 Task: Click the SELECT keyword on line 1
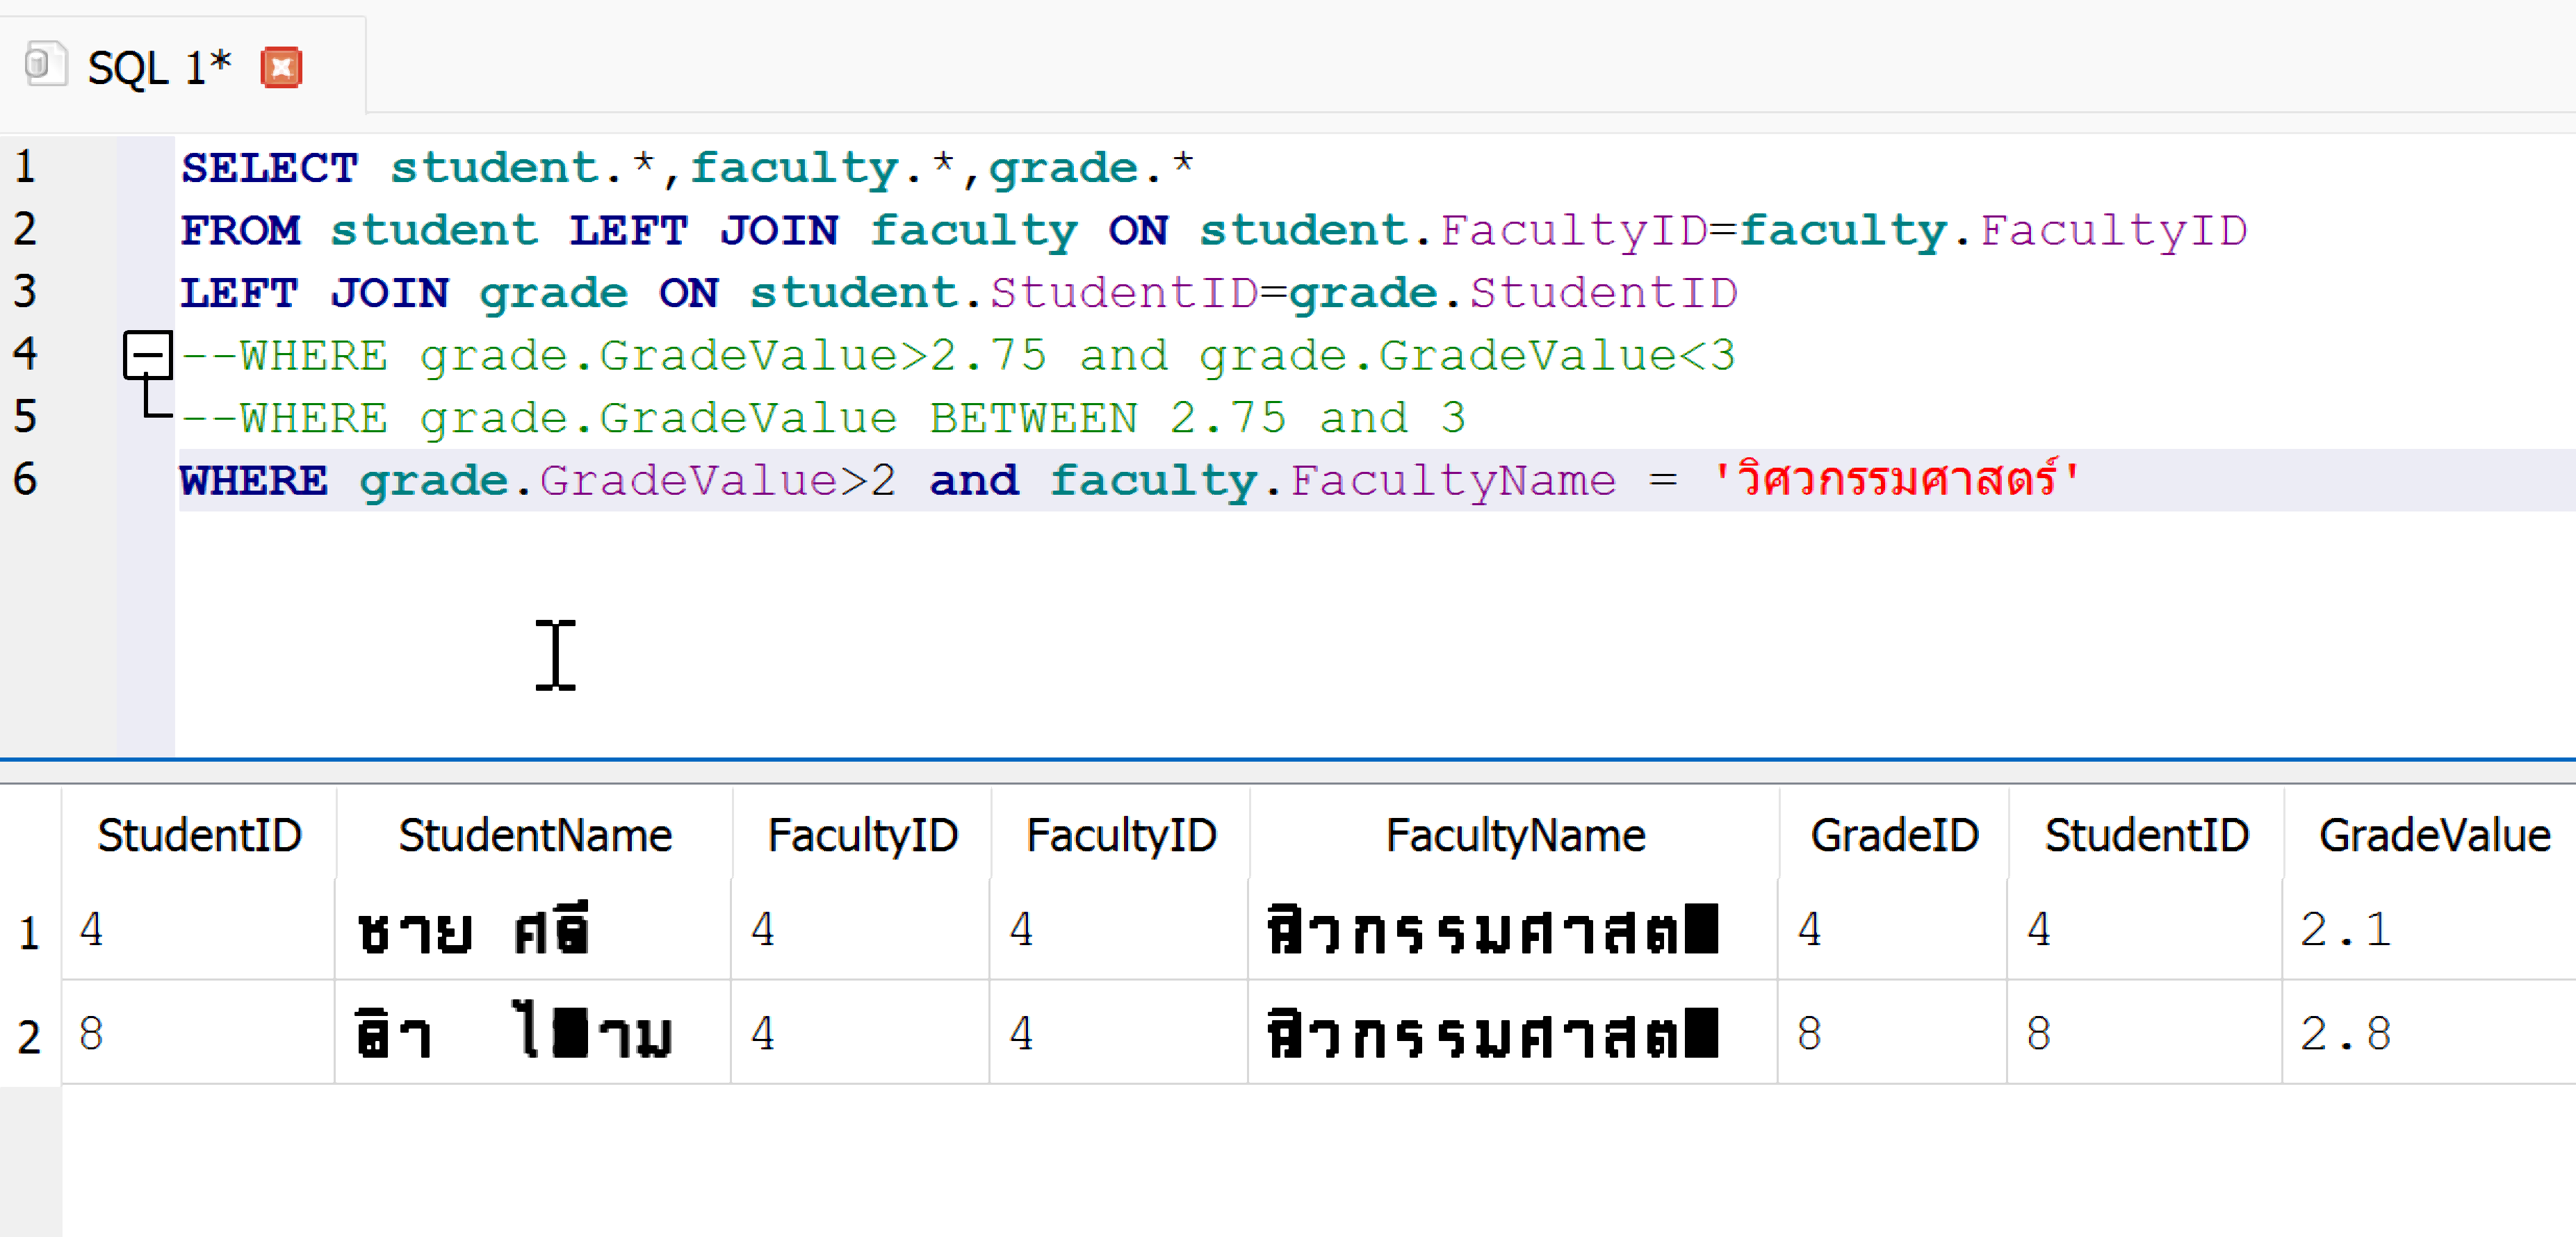click(x=269, y=168)
